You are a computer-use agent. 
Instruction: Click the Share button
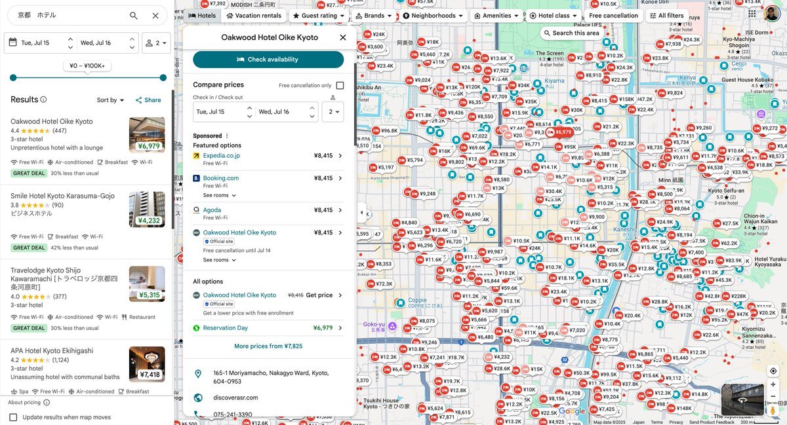point(148,100)
